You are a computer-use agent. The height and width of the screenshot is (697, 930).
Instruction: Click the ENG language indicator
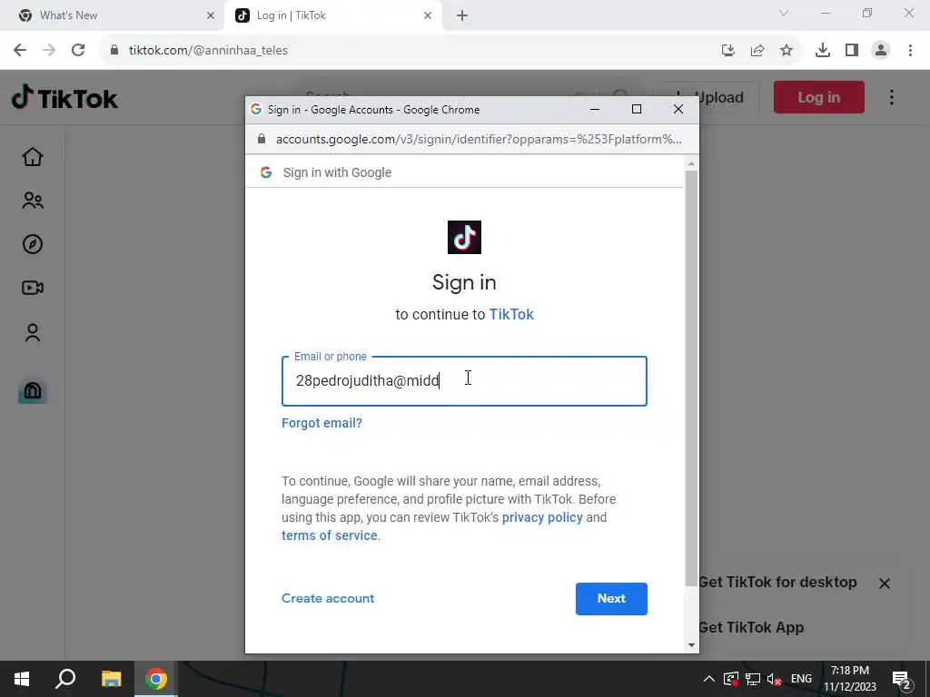click(x=801, y=679)
